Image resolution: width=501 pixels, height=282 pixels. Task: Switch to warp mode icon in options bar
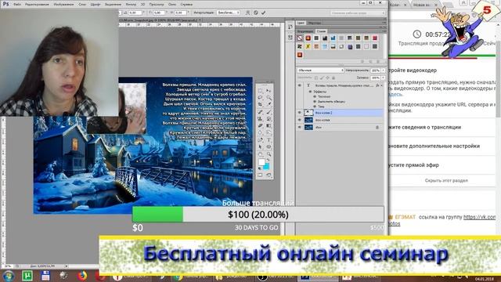coord(247,13)
